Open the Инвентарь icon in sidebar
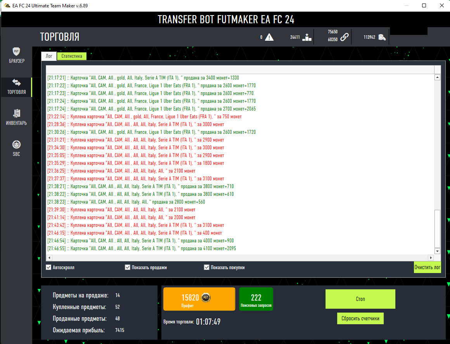This screenshot has width=450, height=344. pyautogui.click(x=16, y=113)
